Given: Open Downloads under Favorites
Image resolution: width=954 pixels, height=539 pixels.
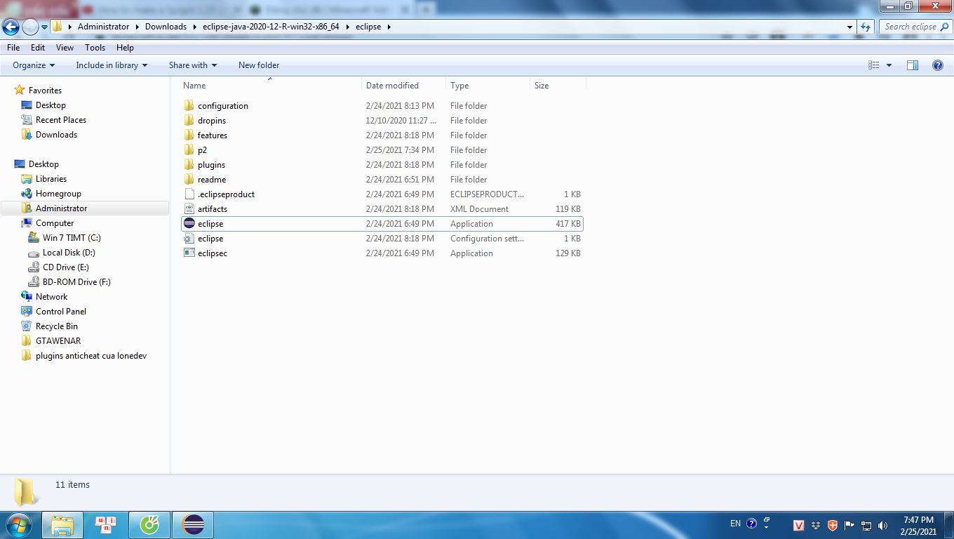Looking at the screenshot, I should (56, 135).
